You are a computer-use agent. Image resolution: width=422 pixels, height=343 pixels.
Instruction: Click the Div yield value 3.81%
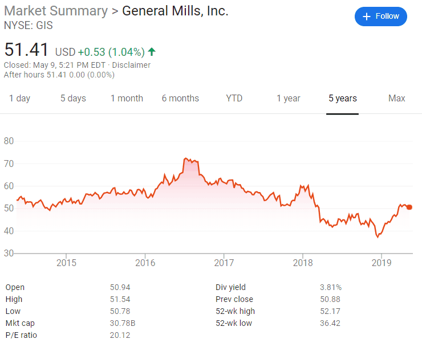331,287
